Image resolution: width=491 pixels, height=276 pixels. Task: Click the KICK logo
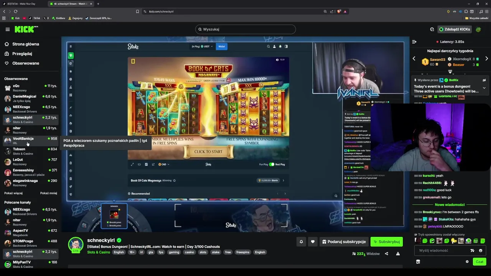point(26,29)
